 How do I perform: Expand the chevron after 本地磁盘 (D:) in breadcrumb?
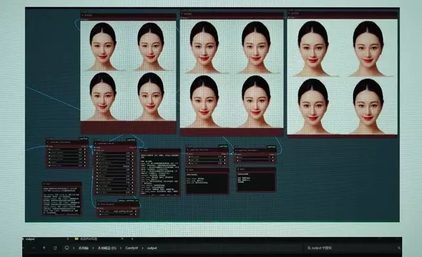[x=121, y=248]
